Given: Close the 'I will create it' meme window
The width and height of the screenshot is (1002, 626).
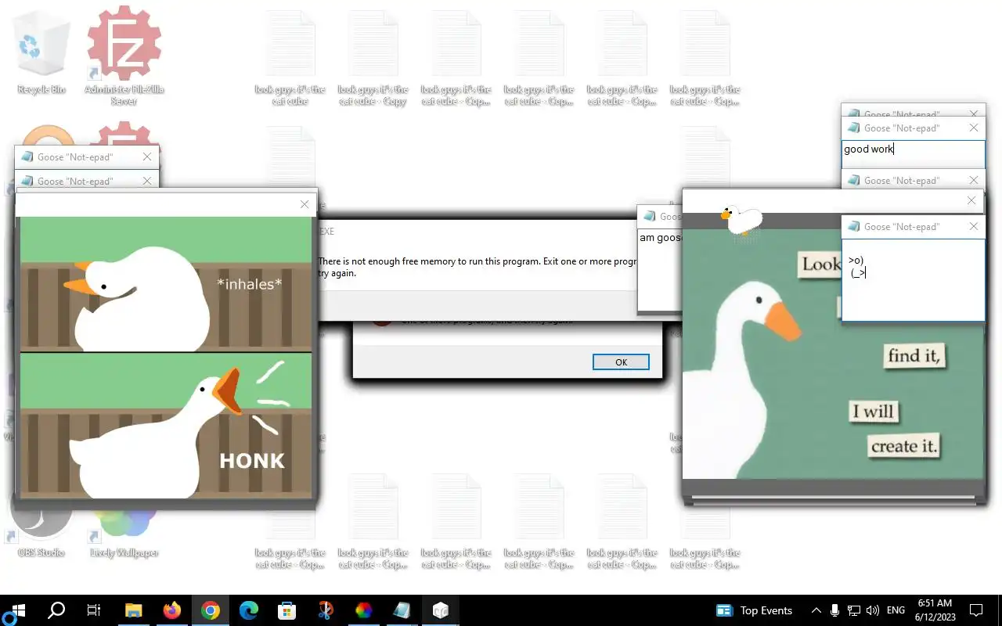Looking at the screenshot, I should coord(971,200).
